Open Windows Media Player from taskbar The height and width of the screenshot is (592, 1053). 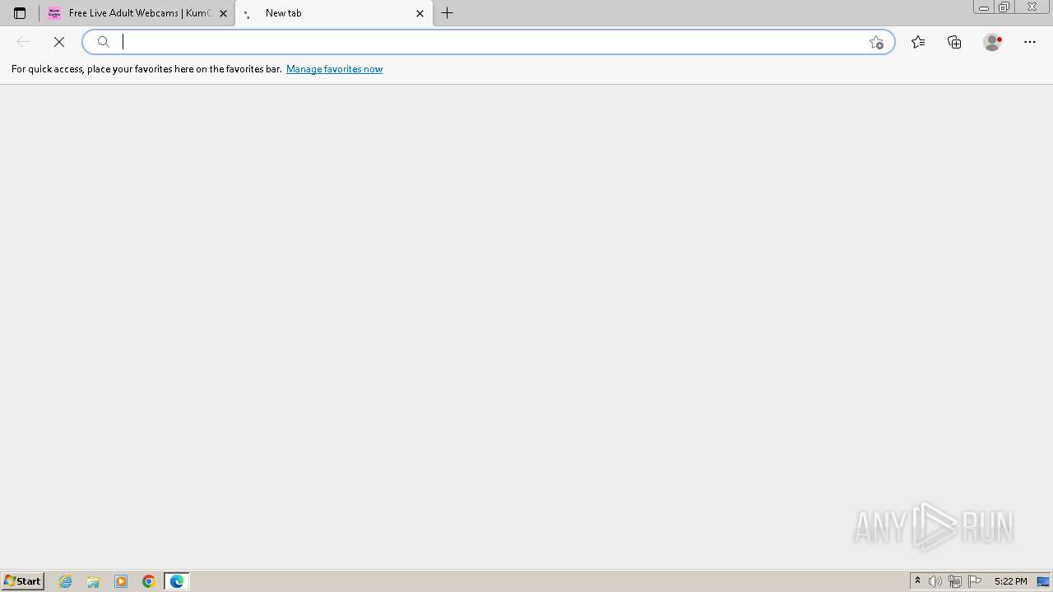(121, 581)
